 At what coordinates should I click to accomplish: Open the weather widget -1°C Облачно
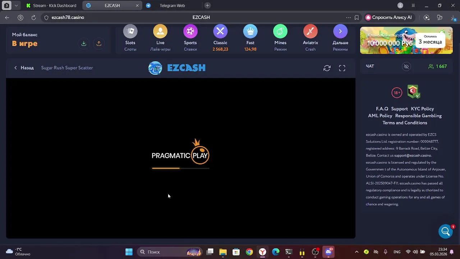coord(18,252)
